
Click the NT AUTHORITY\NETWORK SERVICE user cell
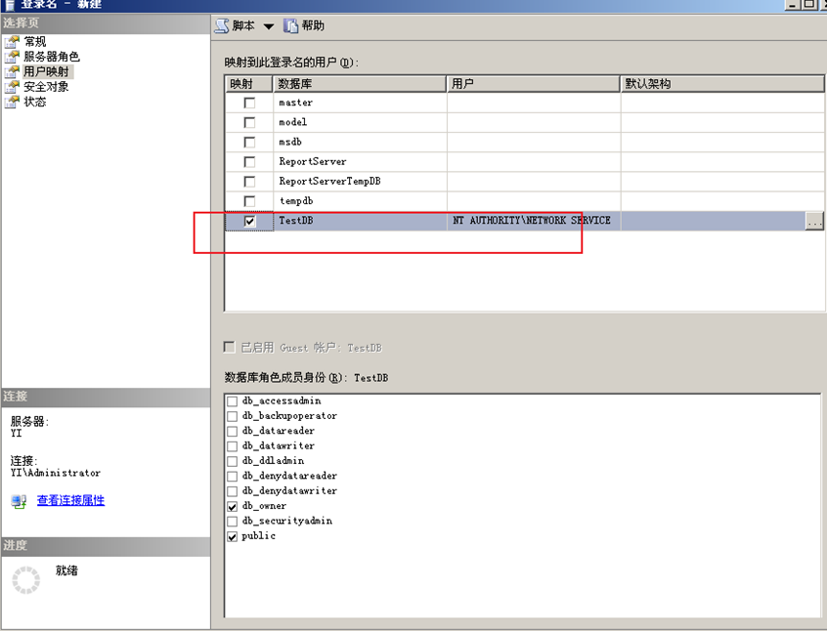533,221
